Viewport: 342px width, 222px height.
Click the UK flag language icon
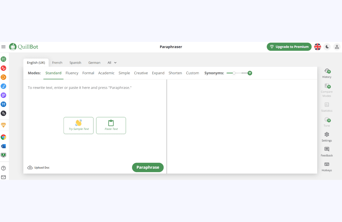coord(318,47)
